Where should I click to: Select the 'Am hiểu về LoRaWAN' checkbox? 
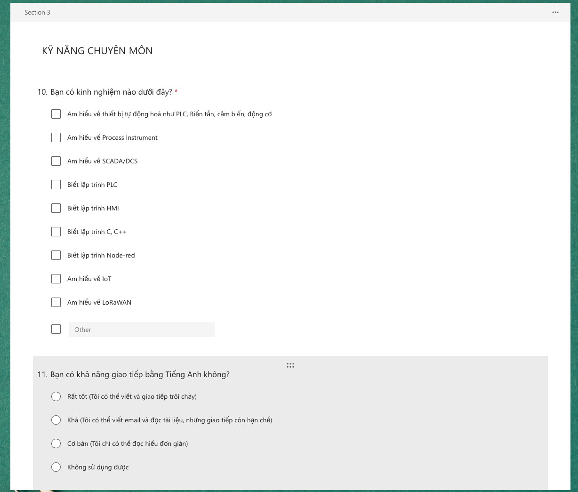[56, 302]
